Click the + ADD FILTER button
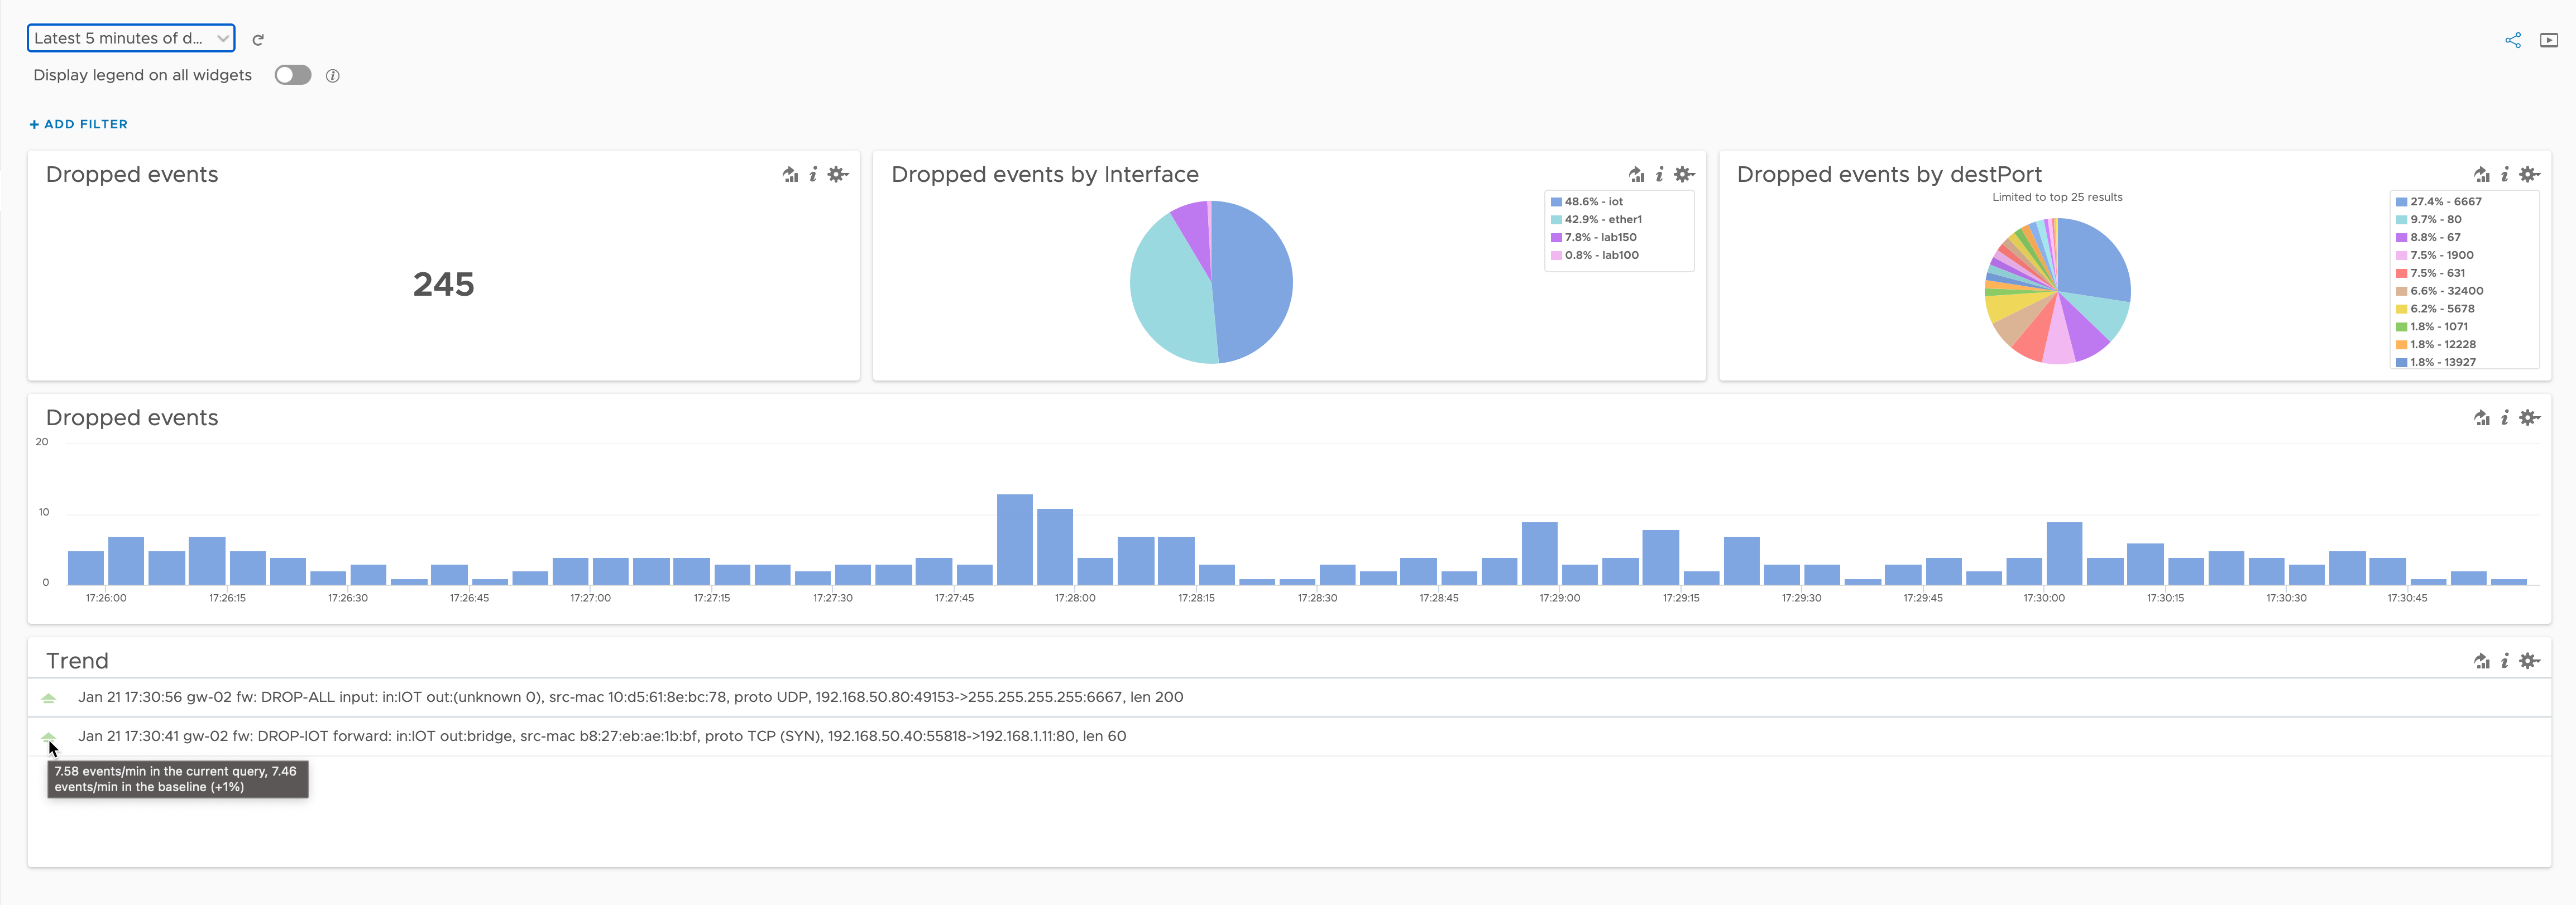Viewport: 2576px width, 905px height. (x=79, y=124)
